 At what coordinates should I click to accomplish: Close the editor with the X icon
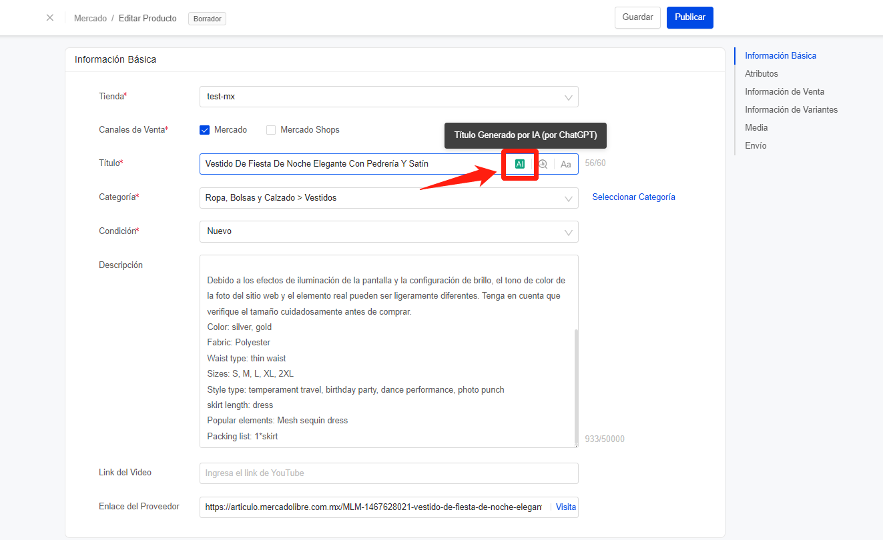click(50, 18)
